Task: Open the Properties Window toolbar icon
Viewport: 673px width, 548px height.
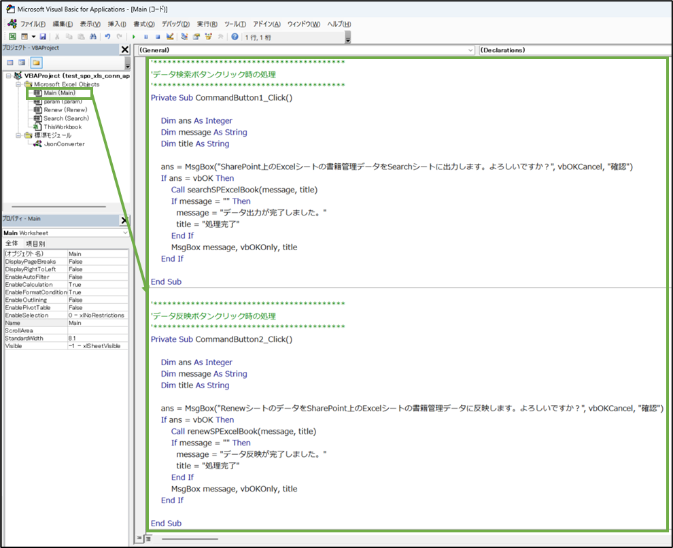Action: point(196,37)
